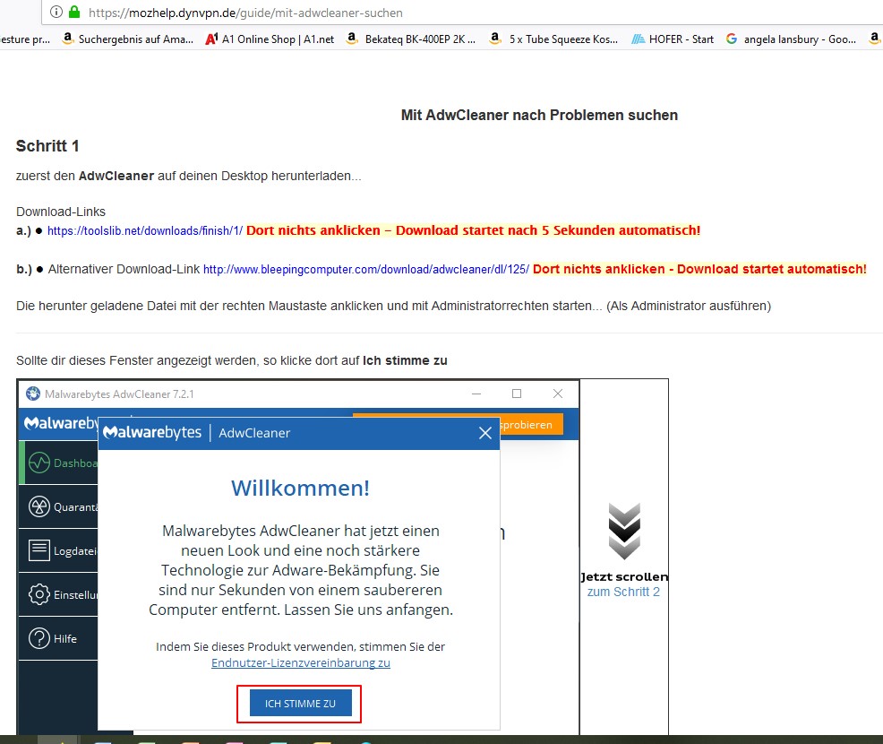Click the downward scroll arrows graphic
Viewport: 883px width, 744px height.
click(x=624, y=531)
